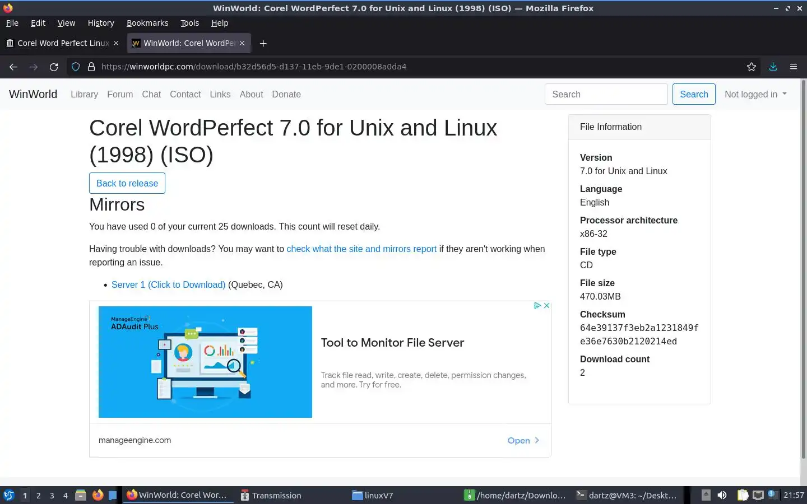Viewport: 807px width, 504px height.
Task: Open a new browser tab
Action: pos(263,43)
